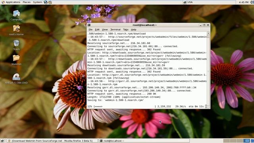
Task: Launch web browser from top panel globe icon
Action: click(x=46, y=2)
